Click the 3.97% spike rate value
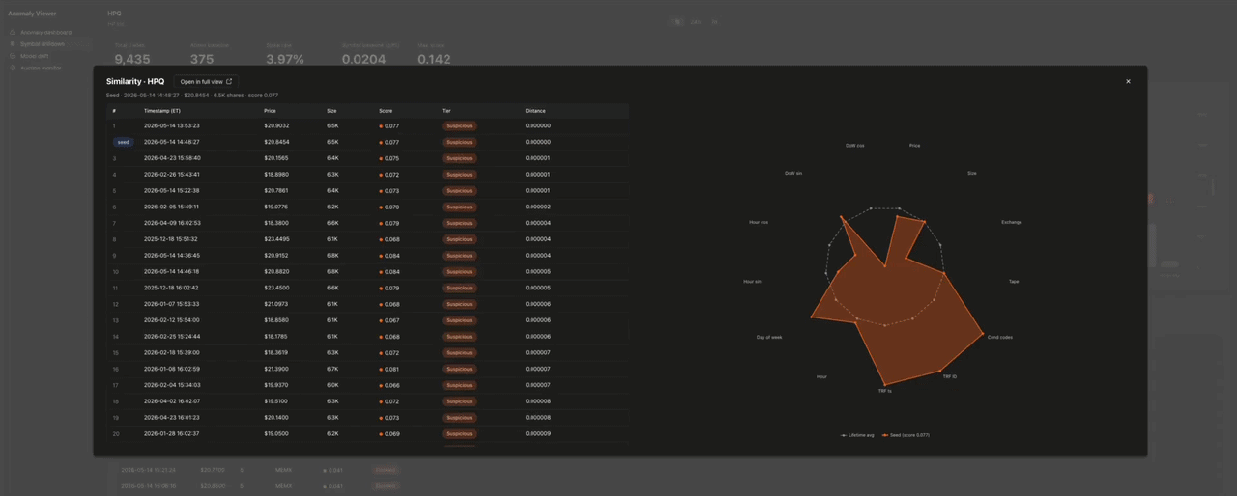The image size is (1237, 496). coord(285,59)
